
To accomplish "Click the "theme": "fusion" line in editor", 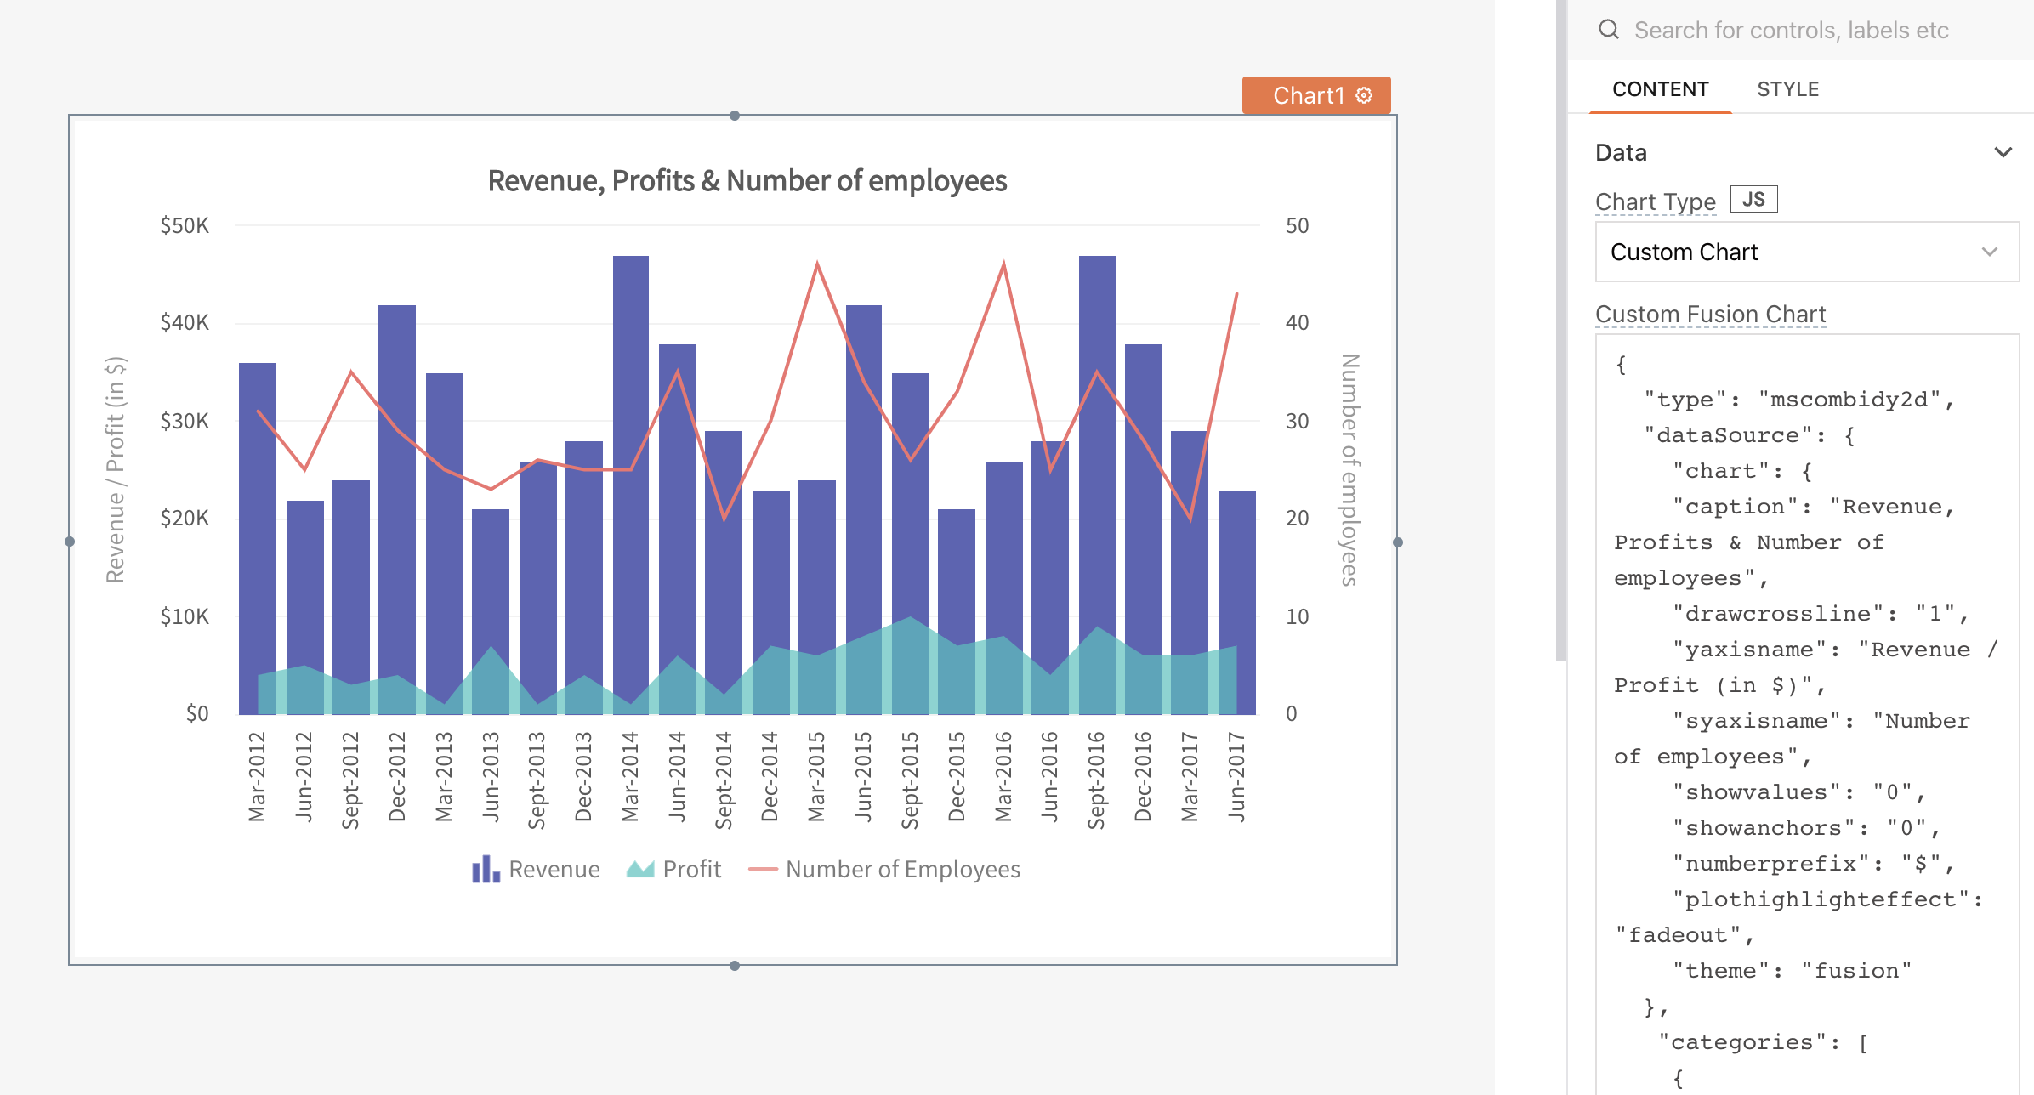I will [x=1792, y=971].
